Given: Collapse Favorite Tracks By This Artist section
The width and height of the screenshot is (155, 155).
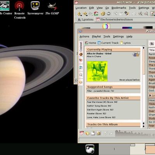Looking at the screenshot, I should click(x=113, y=98).
